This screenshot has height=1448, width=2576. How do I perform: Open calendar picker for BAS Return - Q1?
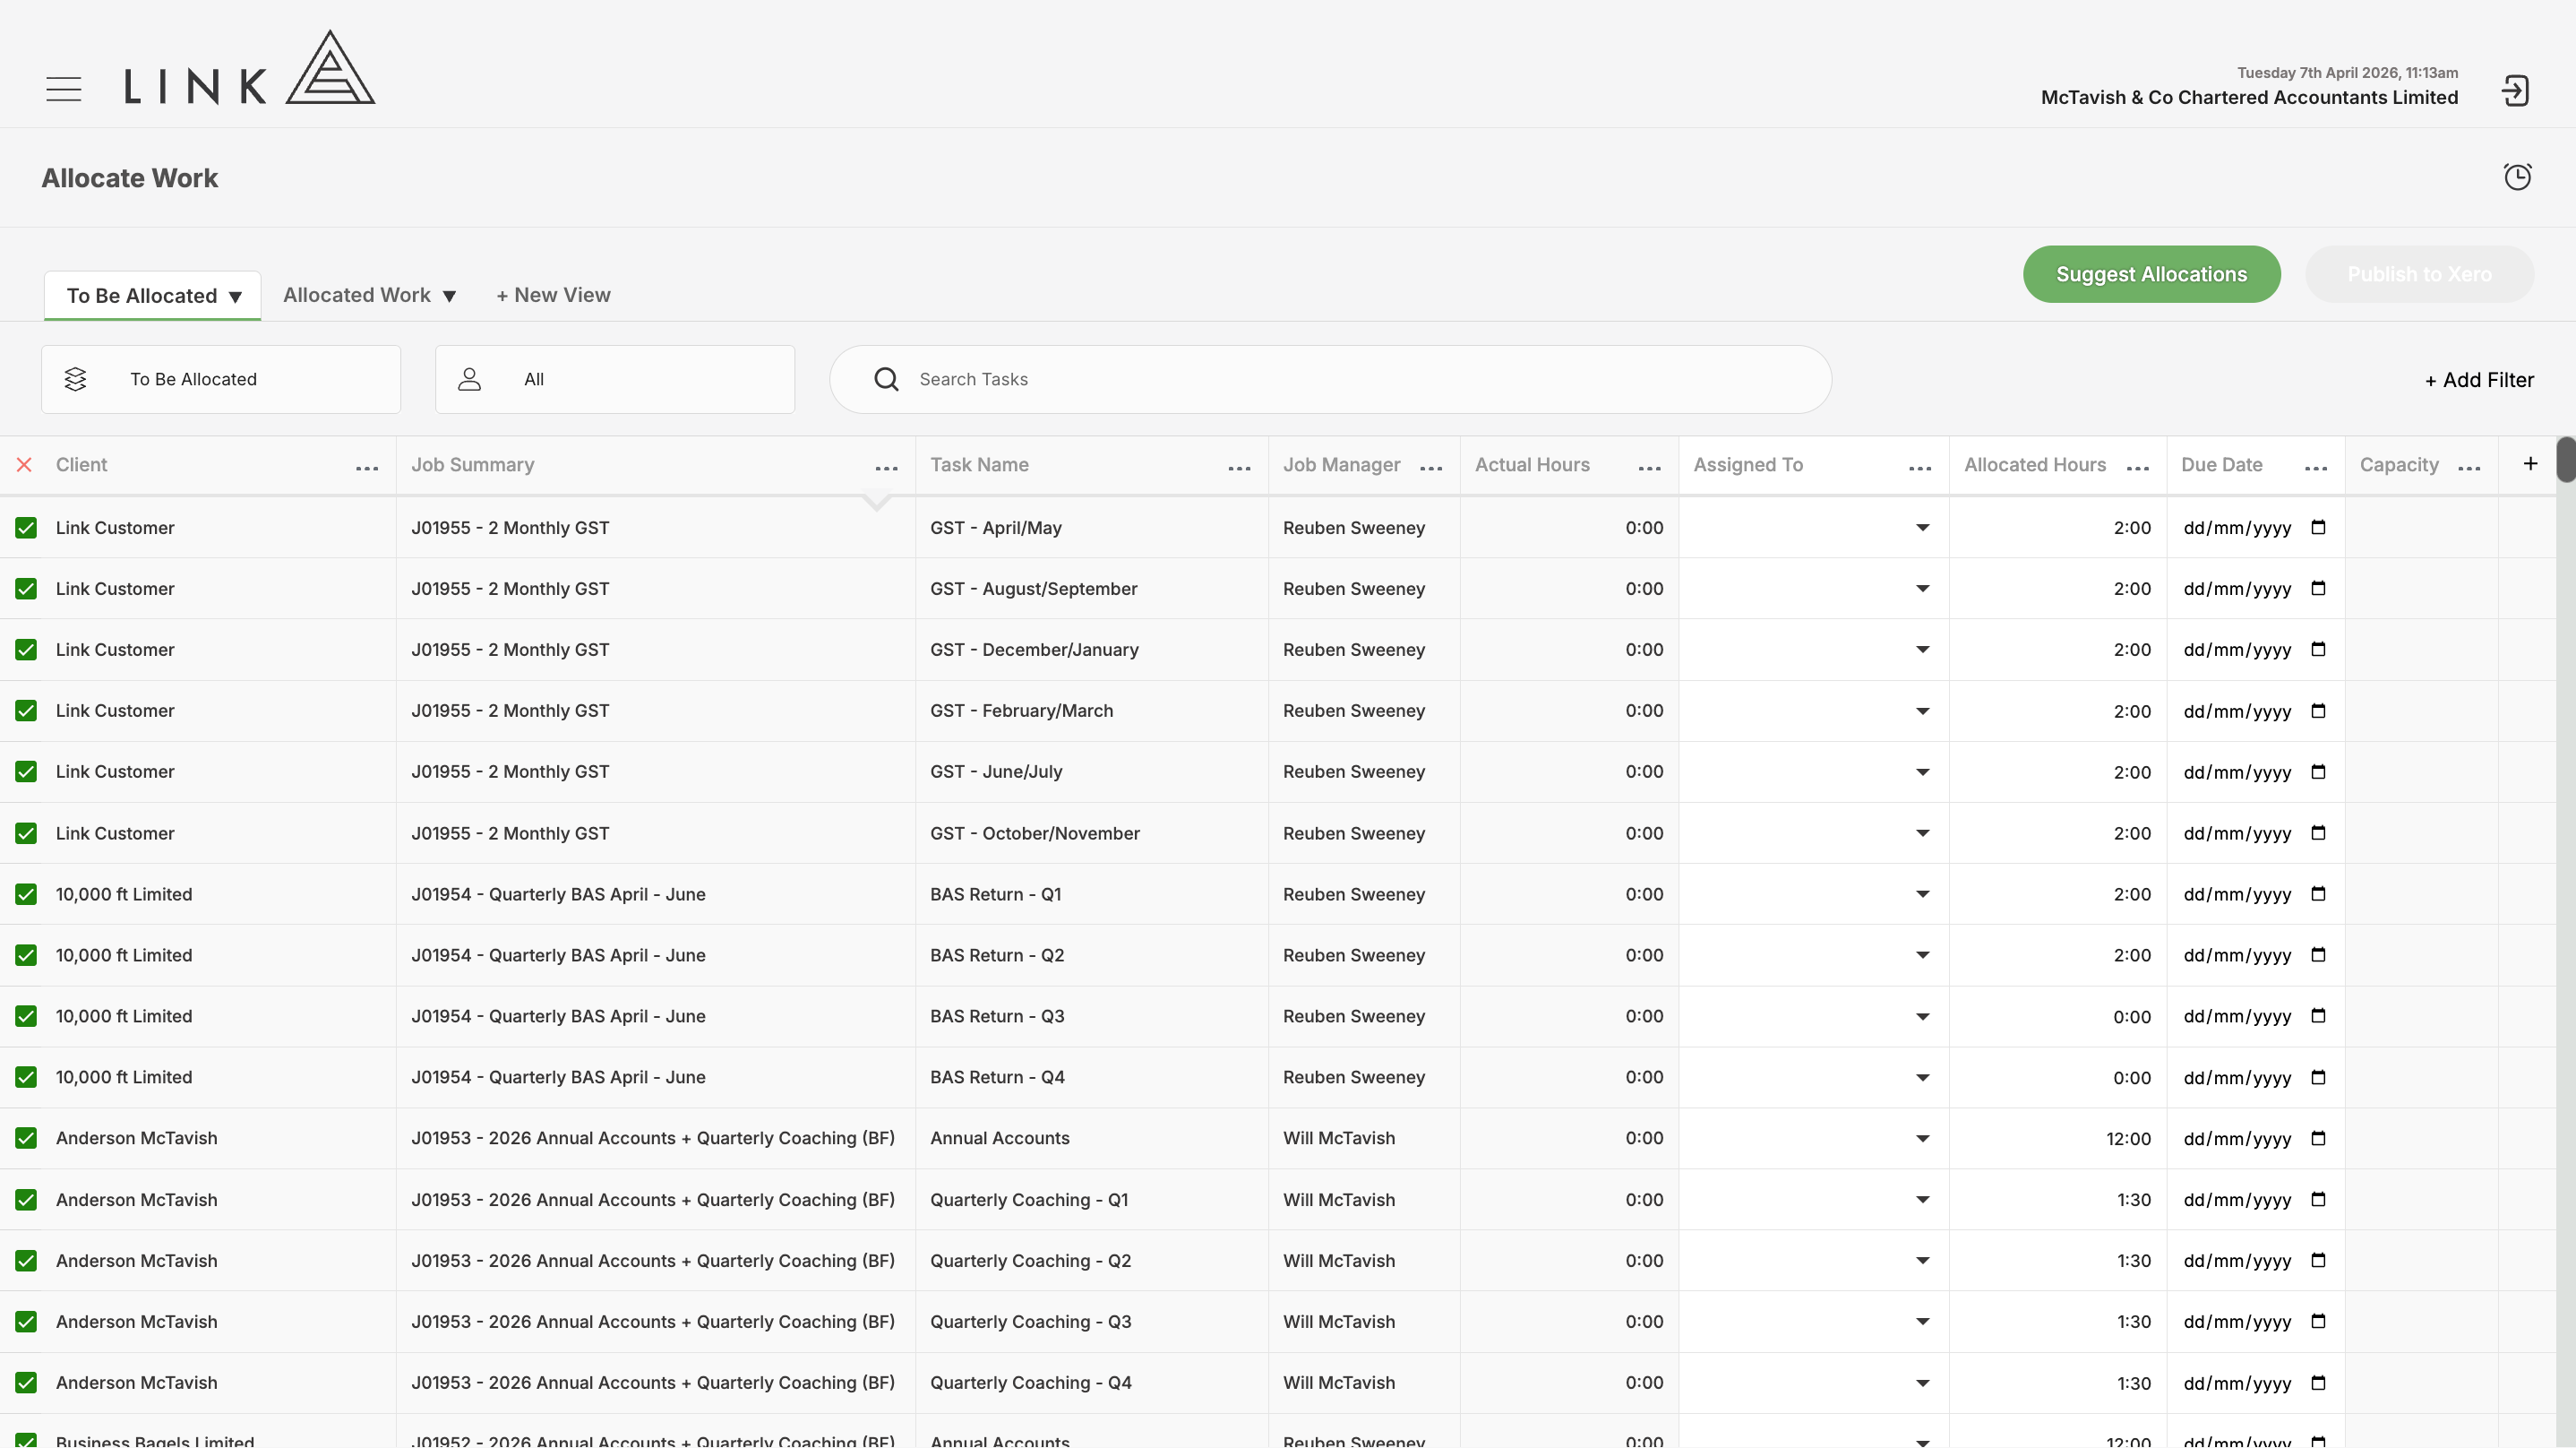(x=2318, y=893)
